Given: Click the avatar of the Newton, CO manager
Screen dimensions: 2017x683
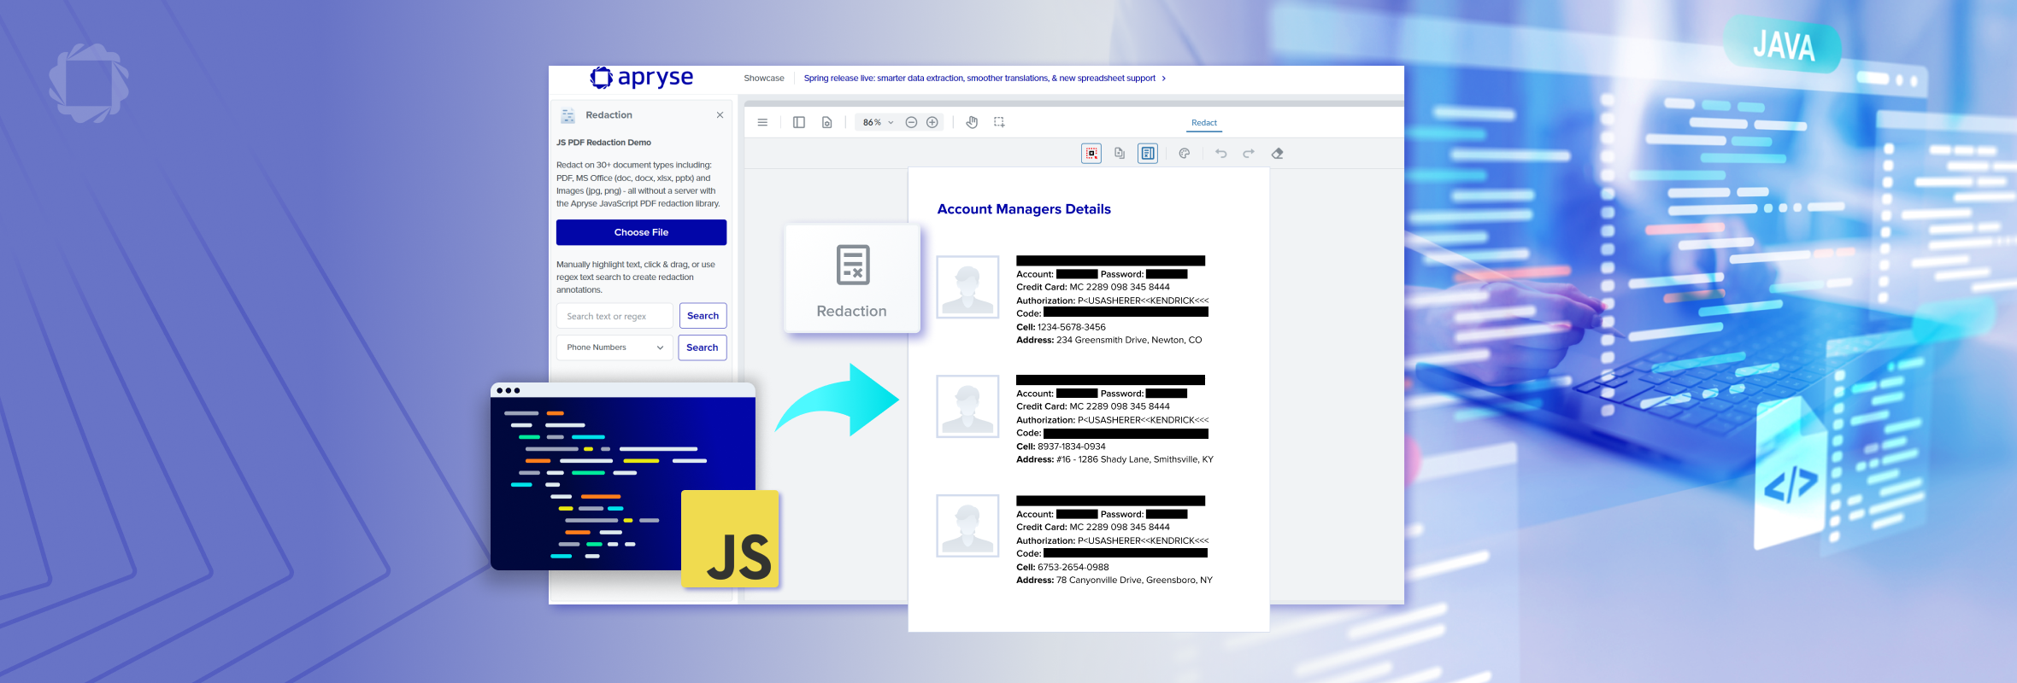Looking at the screenshot, I should 967,287.
